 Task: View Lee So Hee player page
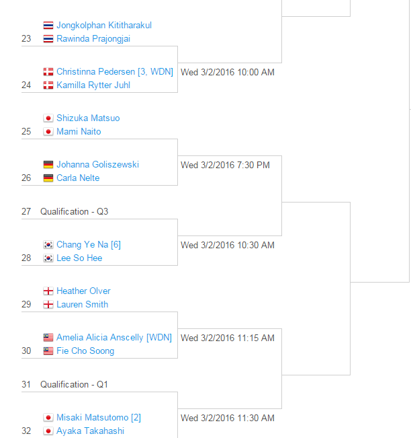tap(79, 258)
